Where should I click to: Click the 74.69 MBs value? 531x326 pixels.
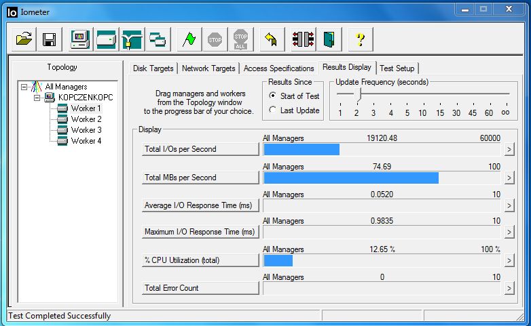(x=382, y=166)
